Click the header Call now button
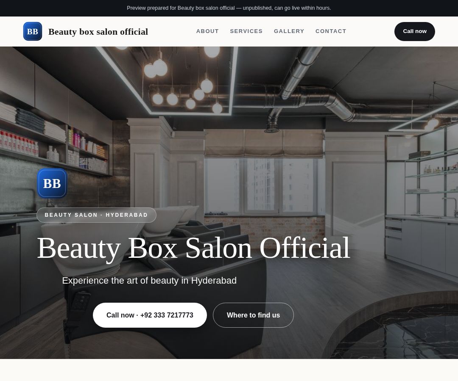The height and width of the screenshot is (381, 458). [414, 31]
